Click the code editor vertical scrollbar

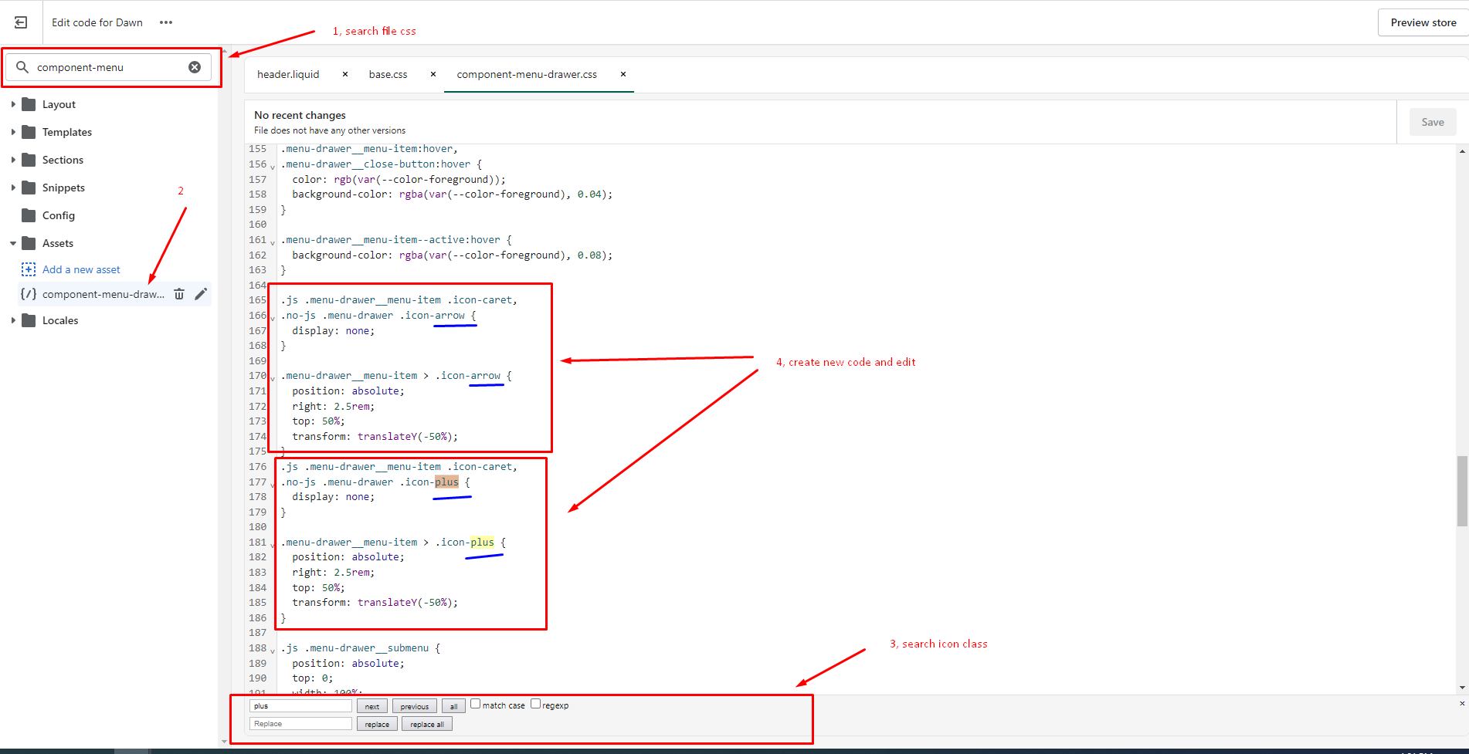coord(1461,491)
